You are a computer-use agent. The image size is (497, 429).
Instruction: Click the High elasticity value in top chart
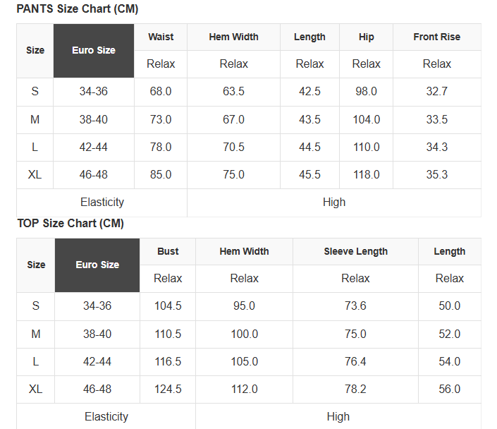338,417
